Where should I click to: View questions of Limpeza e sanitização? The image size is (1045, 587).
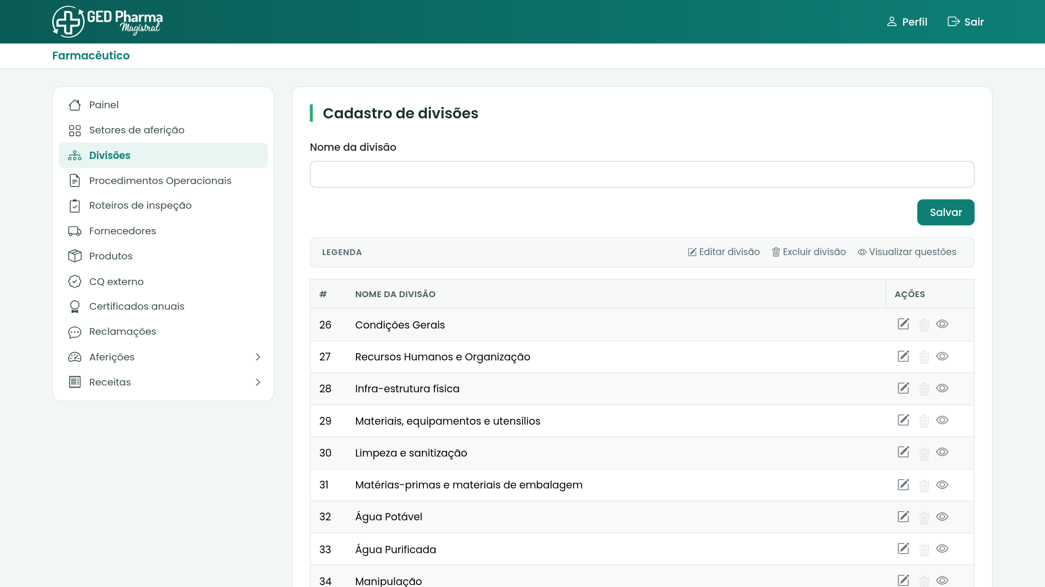(942, 452)
